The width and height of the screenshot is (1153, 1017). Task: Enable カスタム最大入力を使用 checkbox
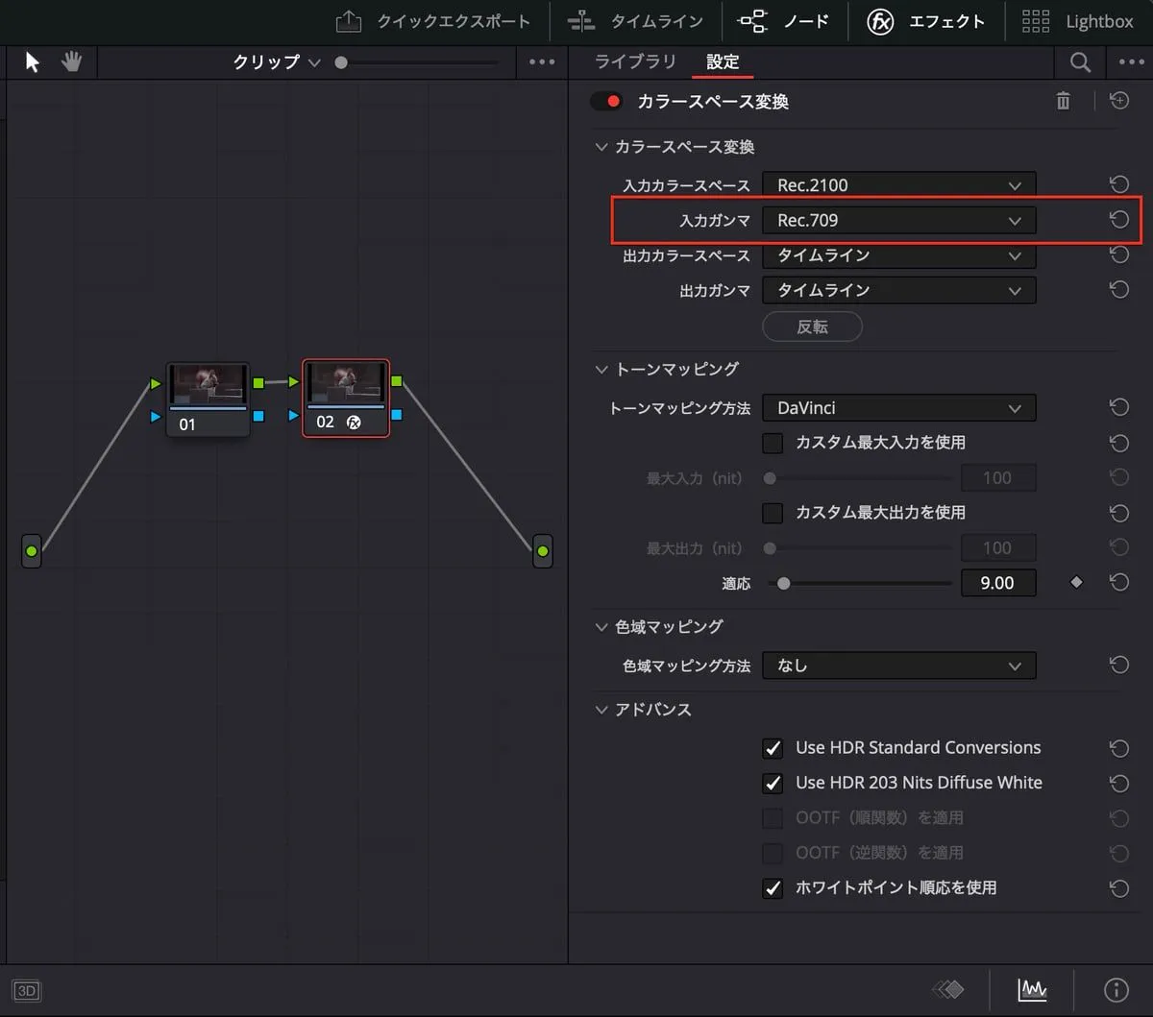pyautogui.click(x=773, y=443)
